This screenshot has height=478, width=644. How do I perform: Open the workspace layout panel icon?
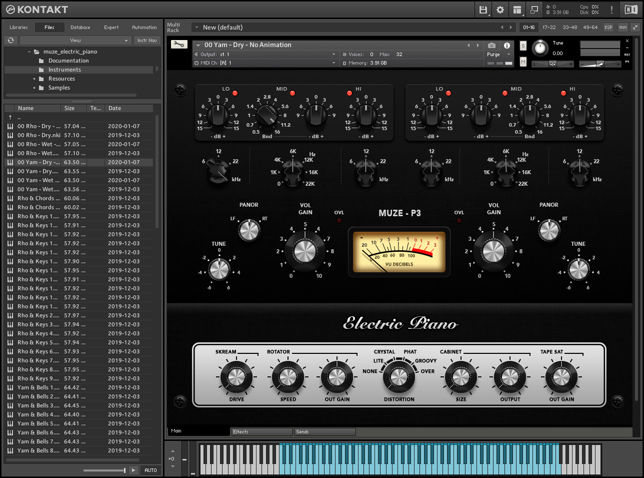pyautogui.click(x=517, y=10)
